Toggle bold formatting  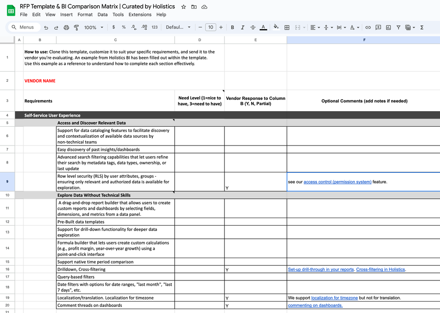[232, 27]
